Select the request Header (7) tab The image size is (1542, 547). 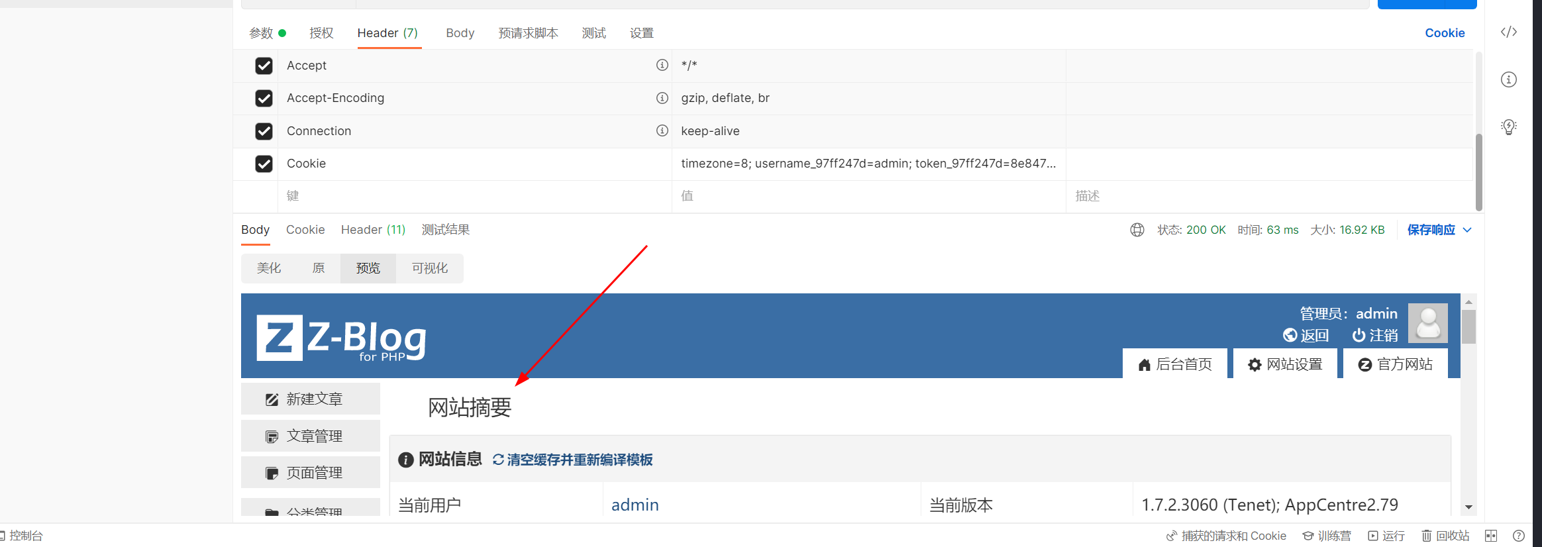(x=387, y=33)
